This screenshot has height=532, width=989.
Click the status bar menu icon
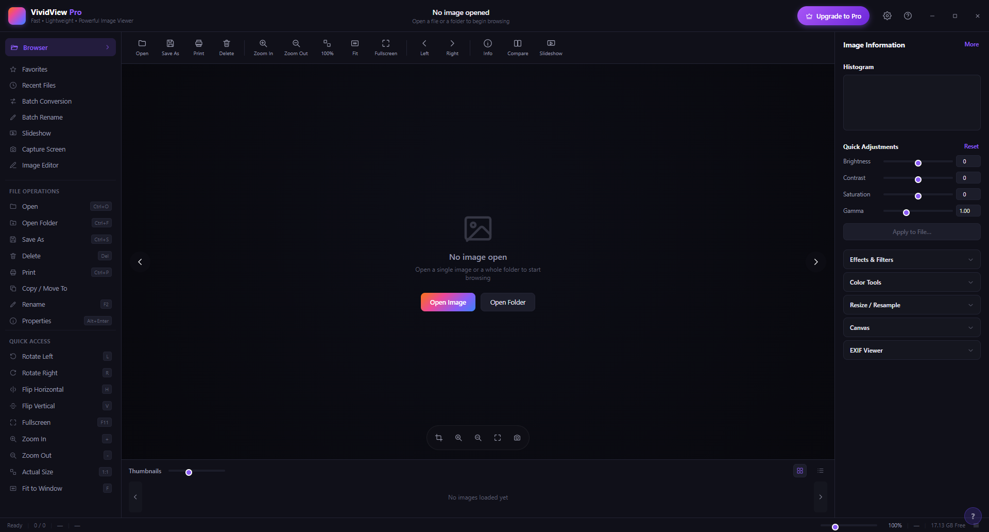coord(976,525)
